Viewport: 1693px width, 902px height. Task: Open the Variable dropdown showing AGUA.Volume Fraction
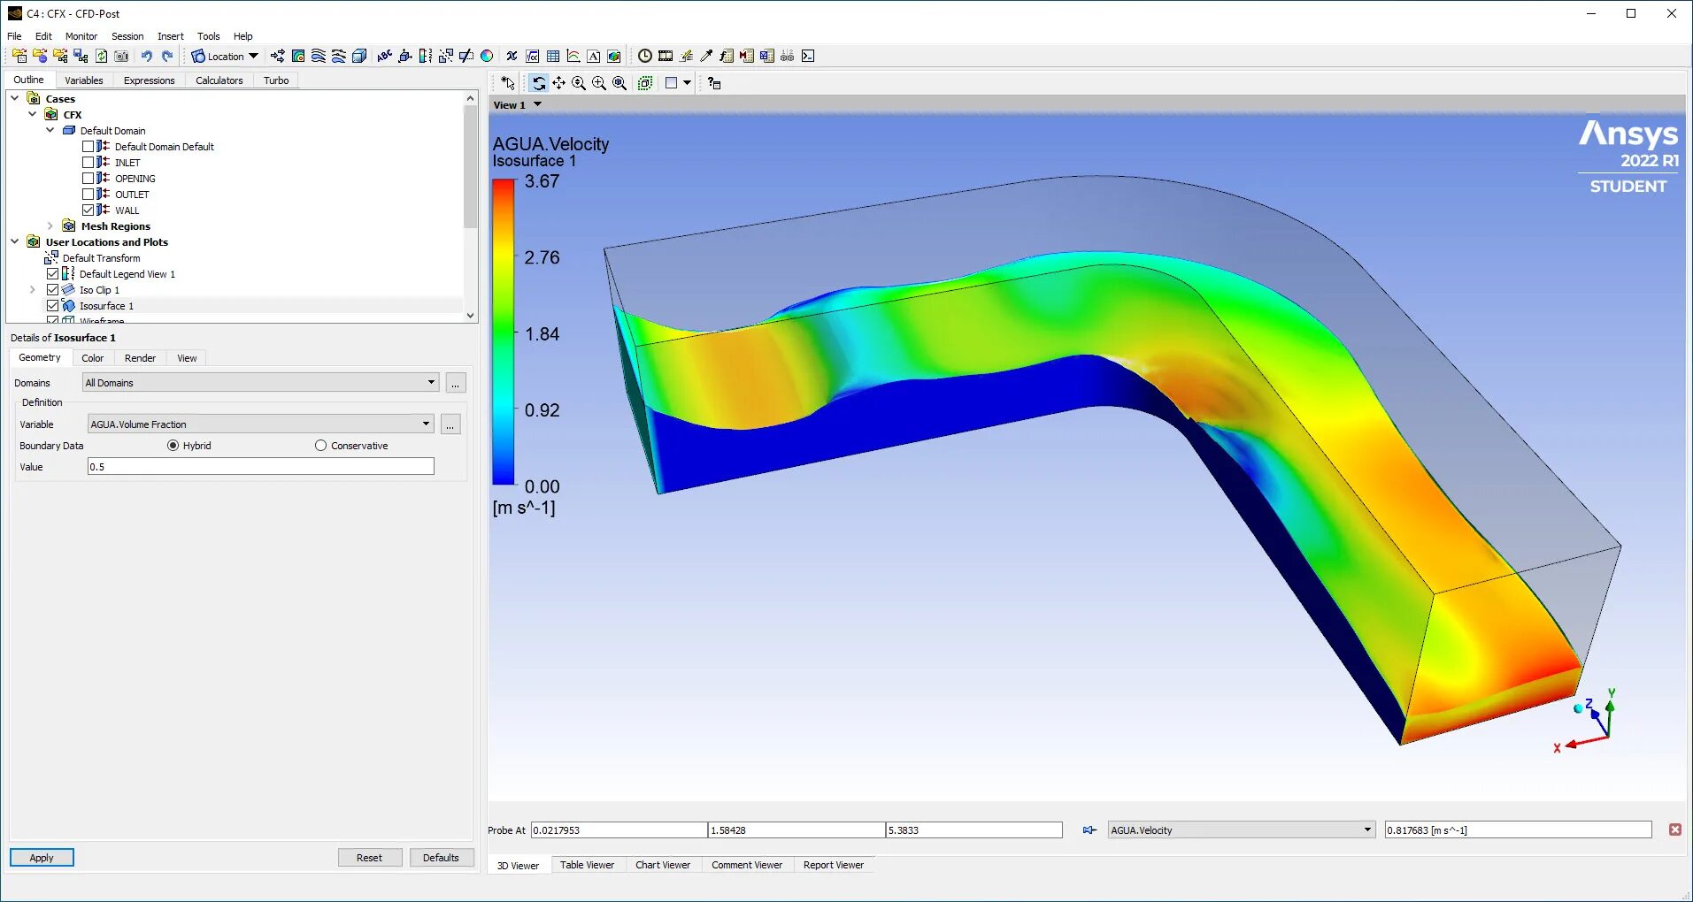[426, 424]
